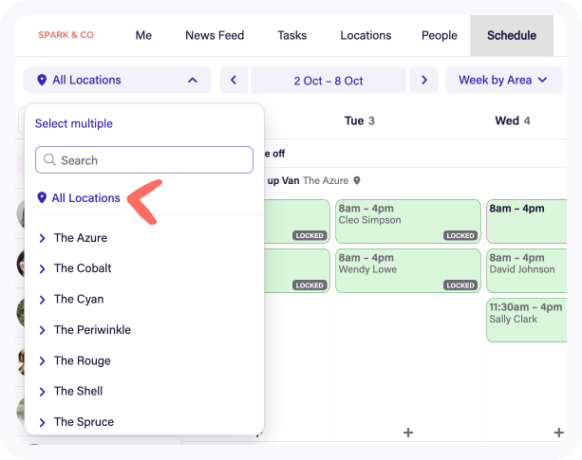582x460 pixels.
Task: Select The Shell location name
Action: (78, 391)
